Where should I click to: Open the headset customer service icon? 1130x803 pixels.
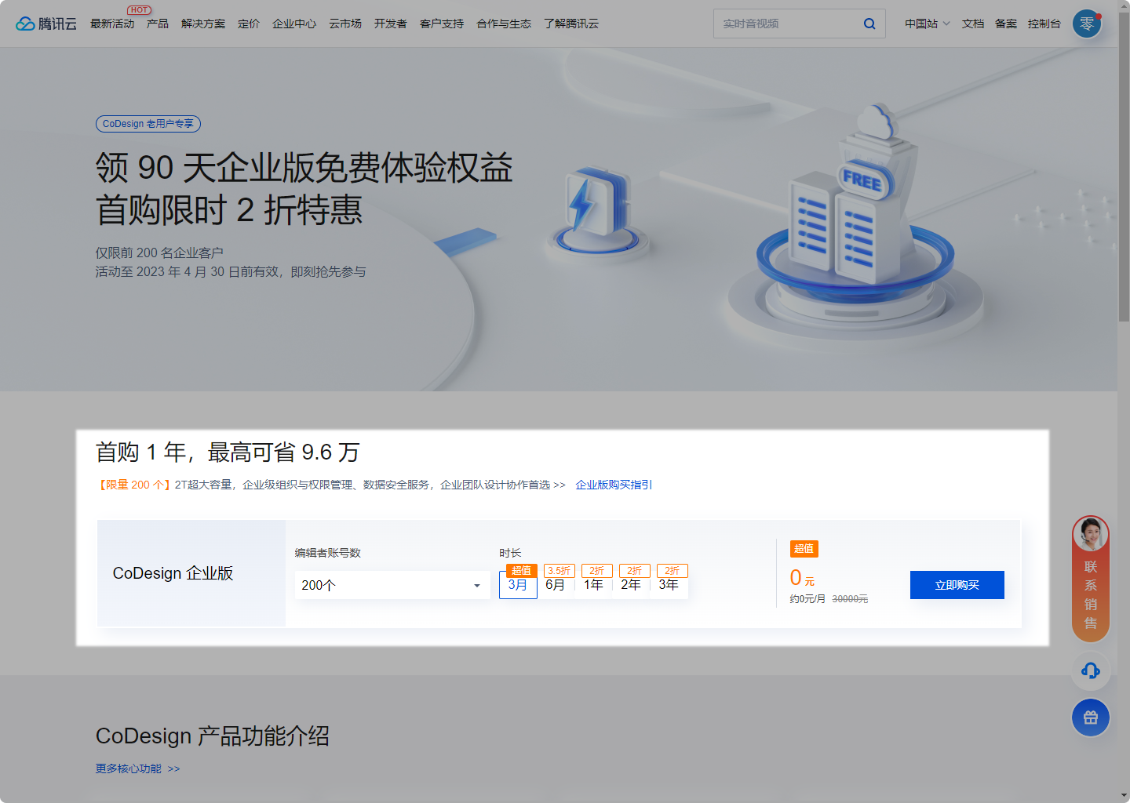(1091, 670)
